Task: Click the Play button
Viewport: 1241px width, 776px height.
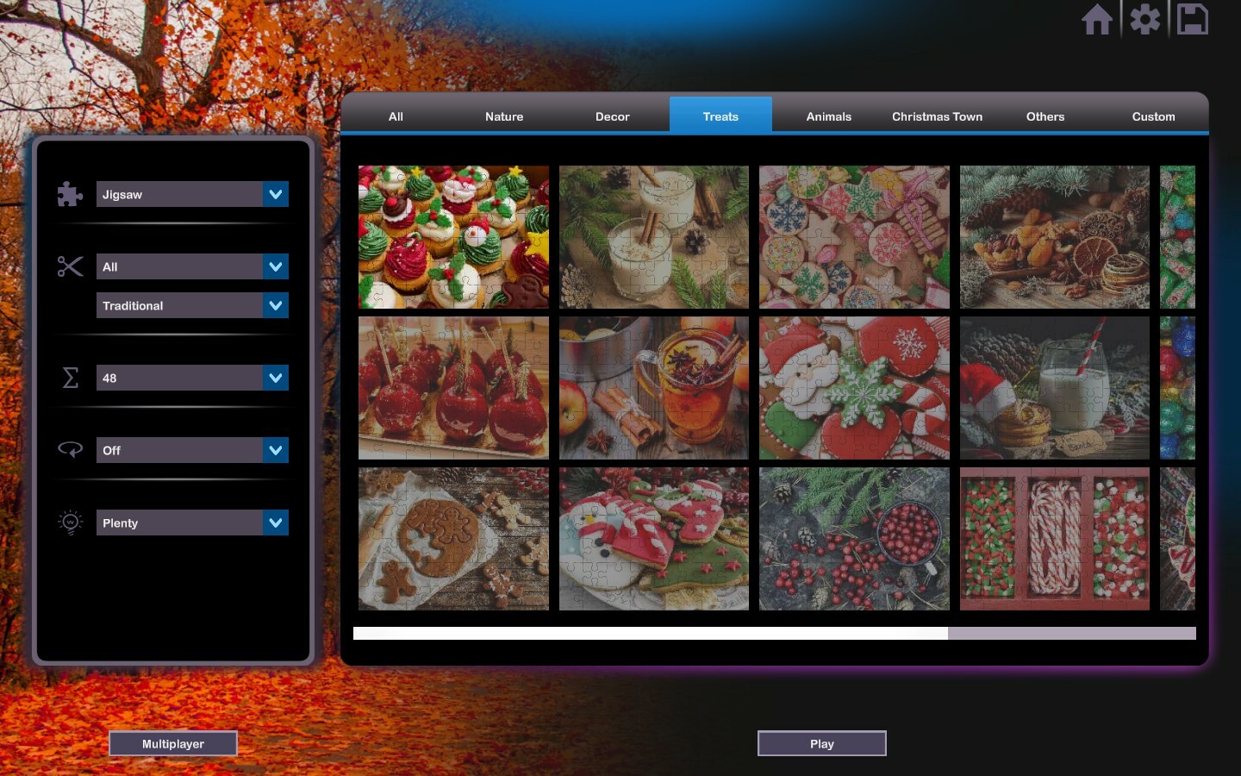Action: (x=820, y=743)
